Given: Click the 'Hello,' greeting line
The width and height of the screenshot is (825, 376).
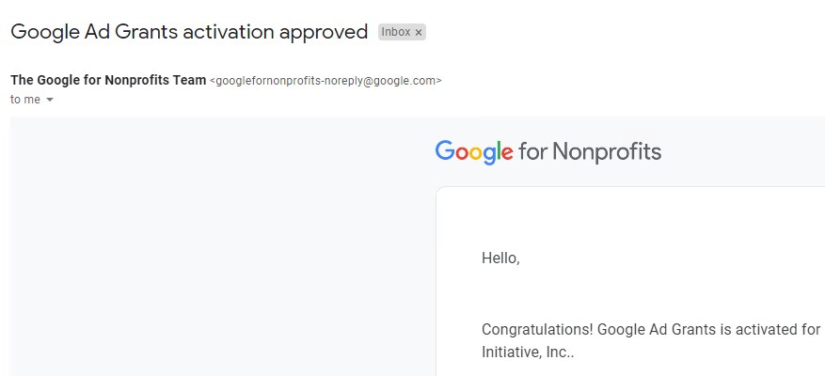Looking at the screenshot, I should [x=500, y=258].
